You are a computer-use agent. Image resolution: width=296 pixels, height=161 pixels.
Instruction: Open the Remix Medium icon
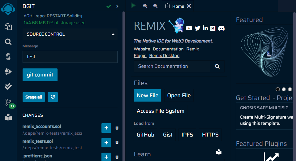pos(213,28)
